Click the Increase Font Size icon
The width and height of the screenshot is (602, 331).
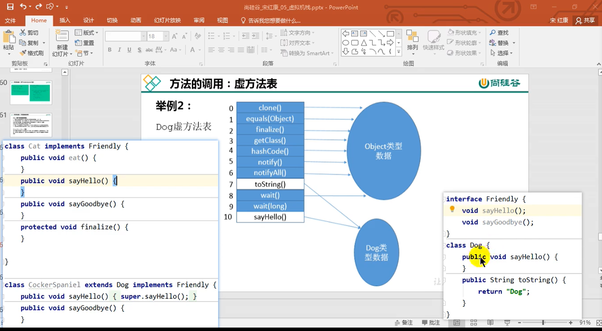pos(175,36)
